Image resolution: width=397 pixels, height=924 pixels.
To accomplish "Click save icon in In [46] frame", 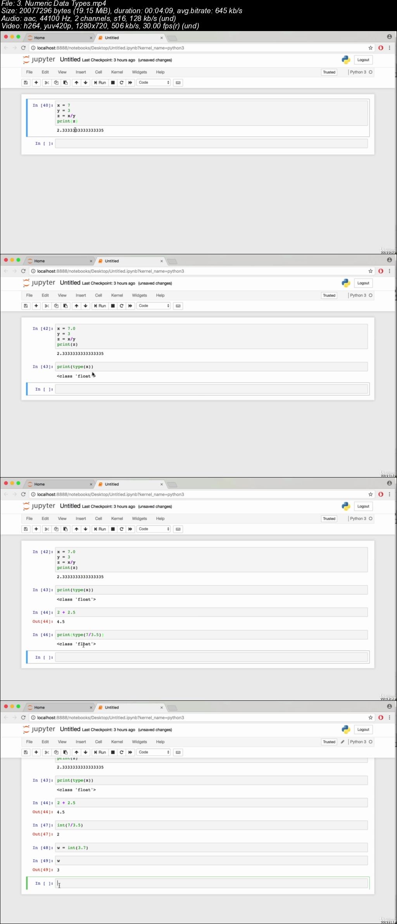I will coord(26,529).
